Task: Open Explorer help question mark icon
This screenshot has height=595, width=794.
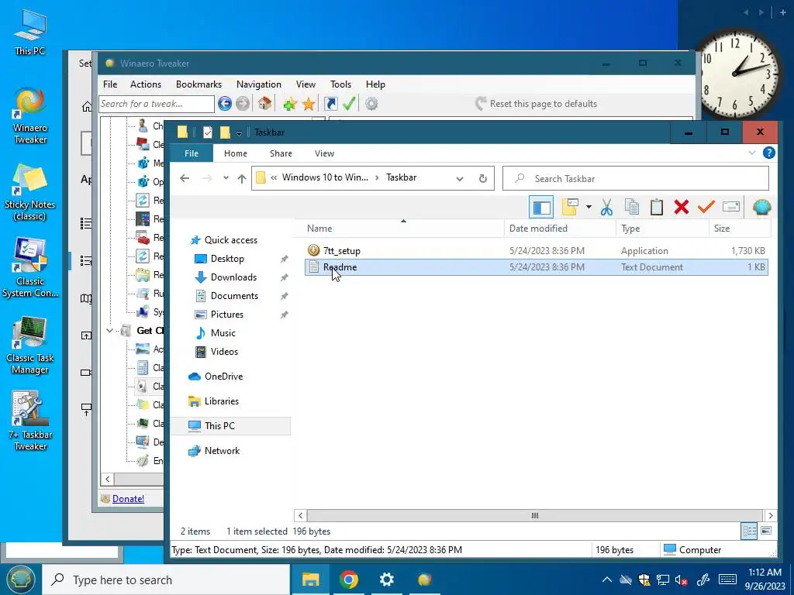Action: [x=768, y=153]
